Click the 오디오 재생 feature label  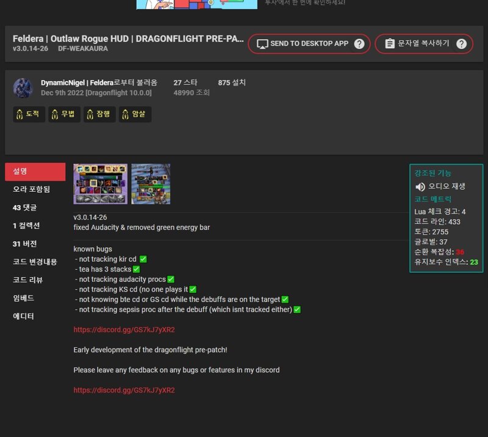click(x=447, y=186)
